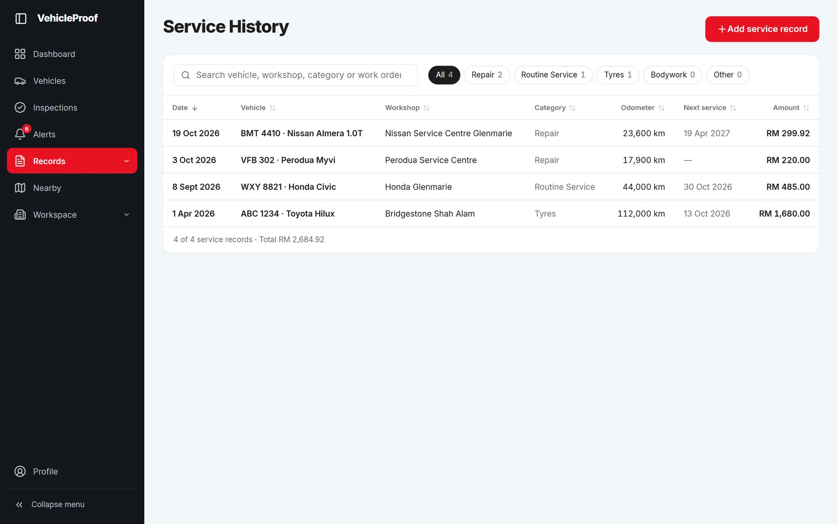Focus the service records search field
Screen dimensions: 838x524
tap(295, 75)
